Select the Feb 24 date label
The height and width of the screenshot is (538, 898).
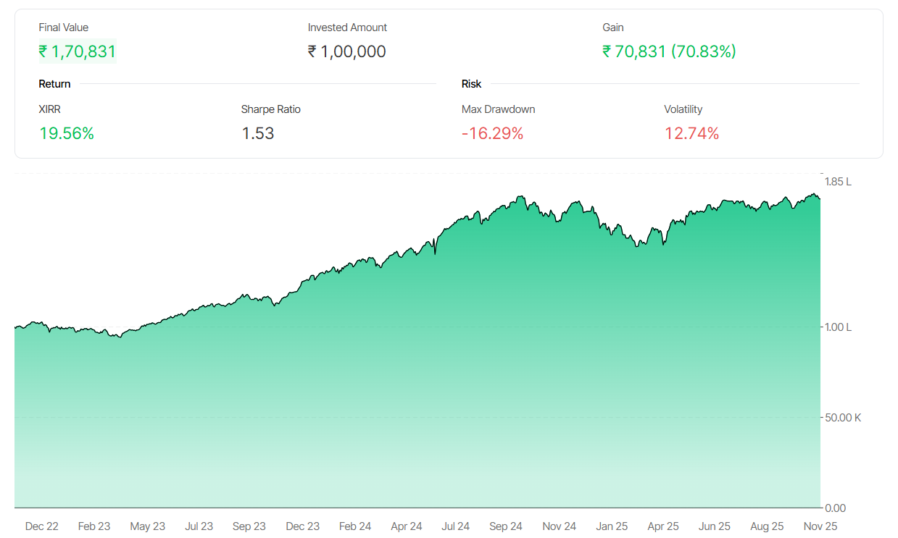pyautogui.click(x=355, y=526)
